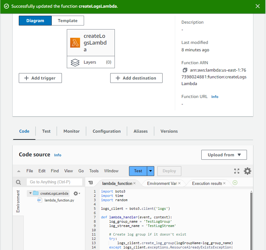Click the Add trigger button
The image size is (266, 250).
point(40,78)
